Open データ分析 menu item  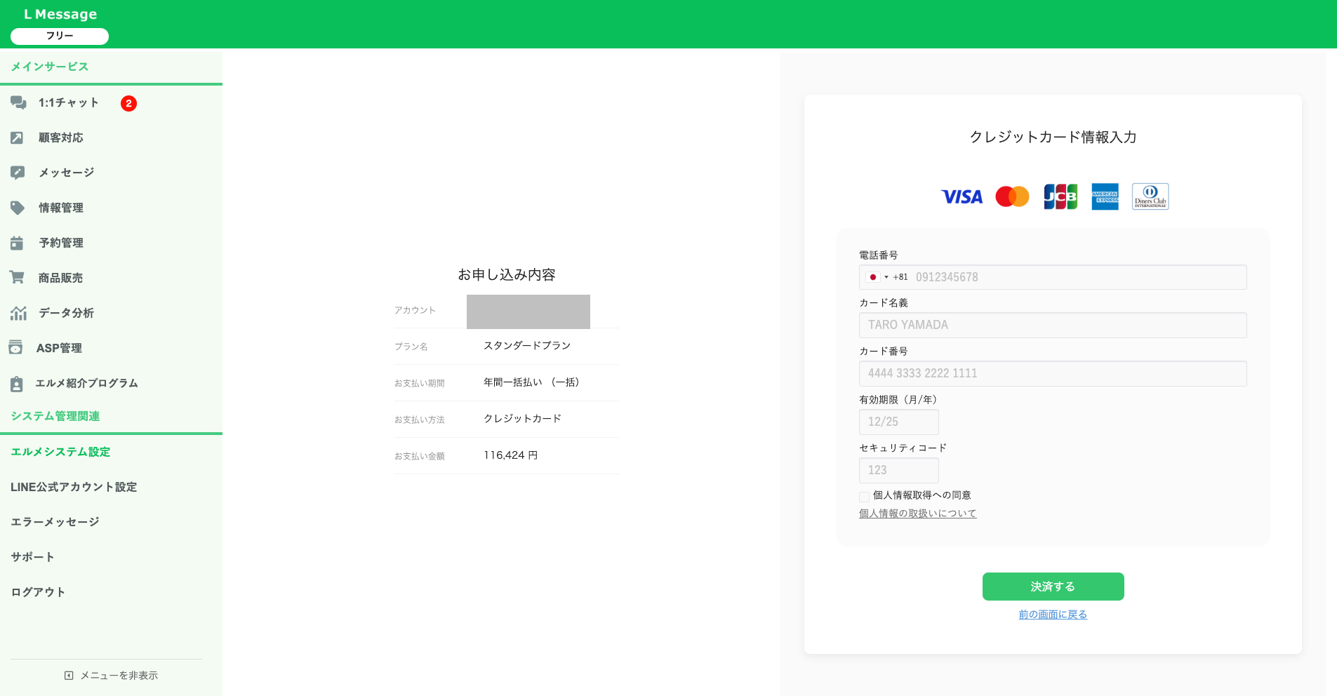(x=67, y=313)
